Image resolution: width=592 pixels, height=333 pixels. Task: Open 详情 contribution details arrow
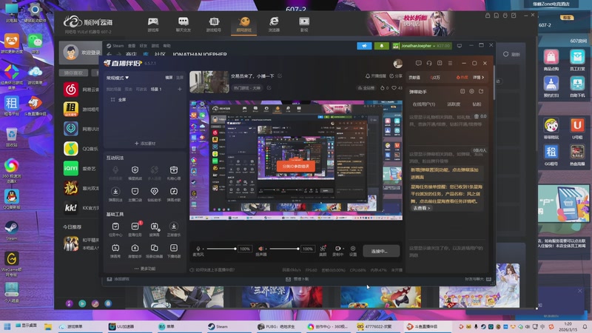[x=478, y=78]
